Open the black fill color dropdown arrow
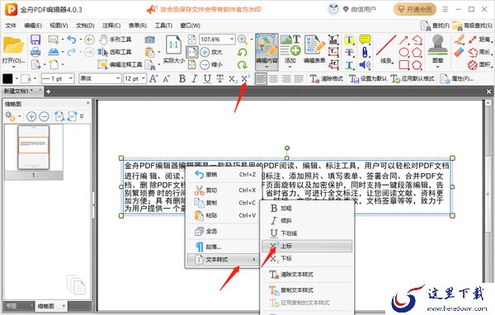This screenshot has width=495, height=315. pyautogui.click(x=16, y=78)
